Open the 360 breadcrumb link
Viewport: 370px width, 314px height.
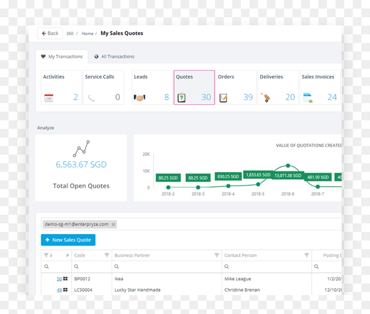(70, 34)
